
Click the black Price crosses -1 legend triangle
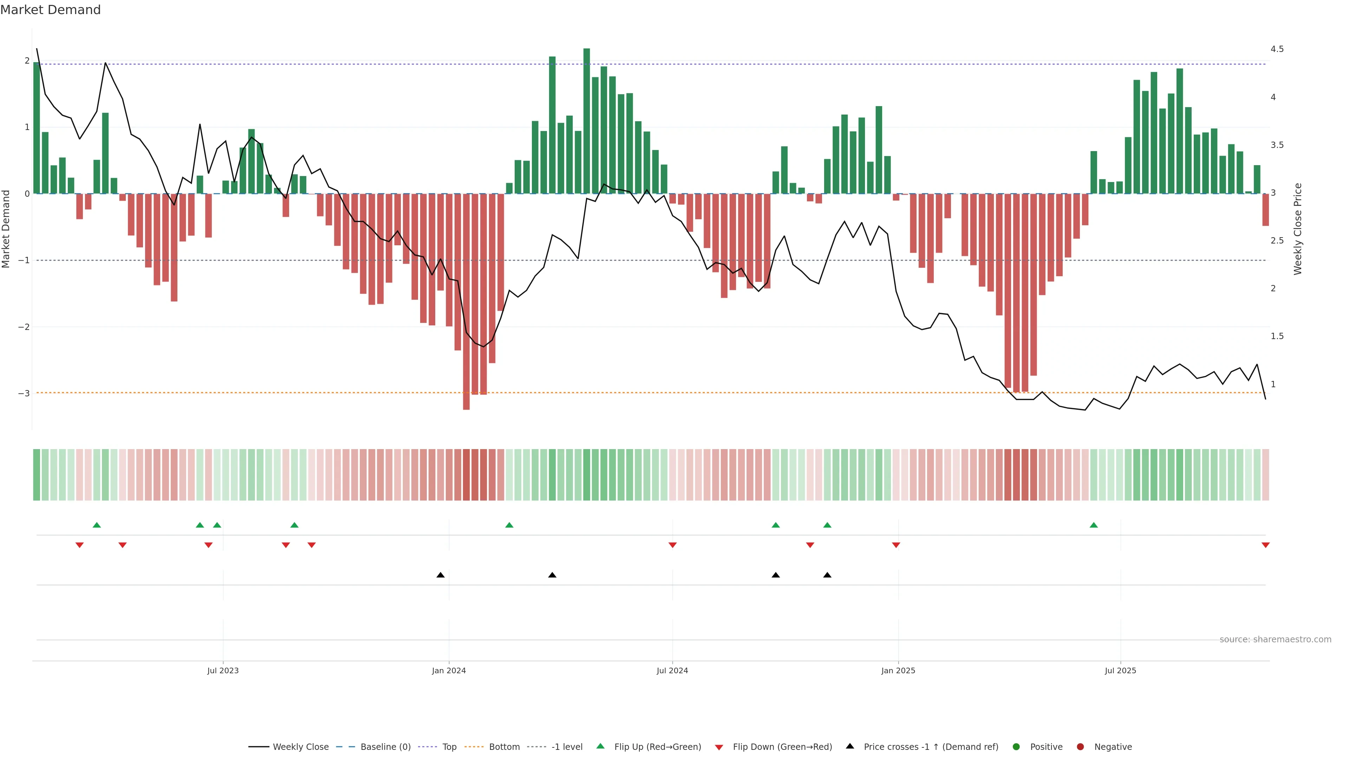850,746
